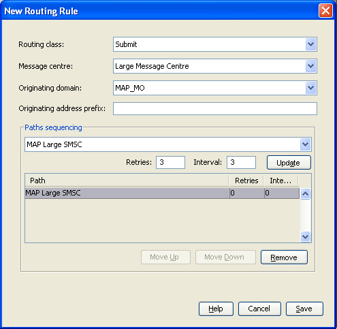The height and width of the screenshot is (329, 337).
Task: Click the Interval cell of the MAP Large SMSC row
Action: pos(282,193)
